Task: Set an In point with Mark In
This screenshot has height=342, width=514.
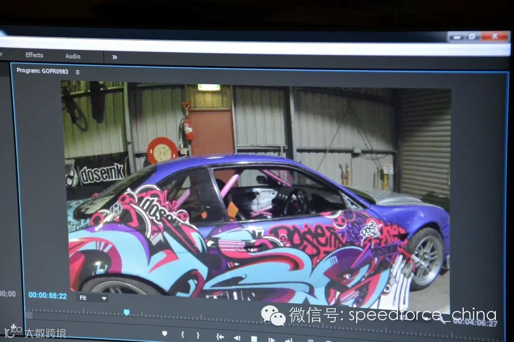Action: (182, 334)
